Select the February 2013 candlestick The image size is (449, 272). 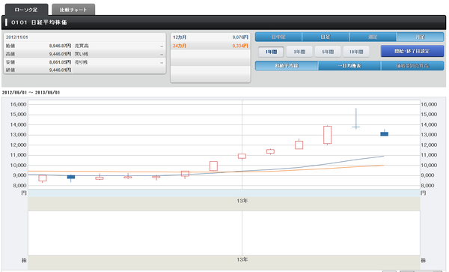[270, 151]
